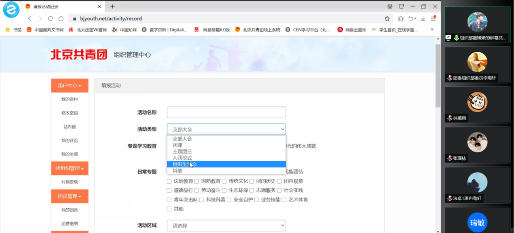The image size is (514, 233).
Task: Expand the 团组织管理 sidebar section
Action: (x=70, y=168)
